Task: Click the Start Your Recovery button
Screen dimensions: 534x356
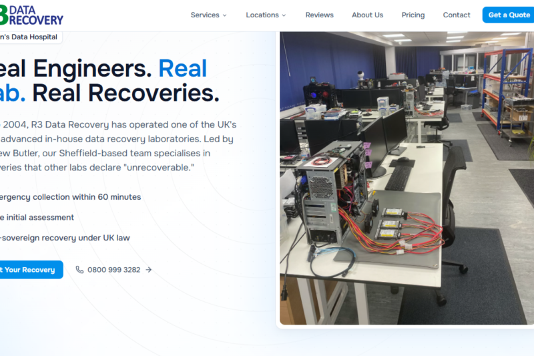Action: point(31,269)
